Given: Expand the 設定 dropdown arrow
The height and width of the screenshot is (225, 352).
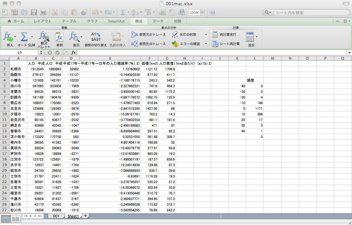Looking at the screenshot, I should (x=257, y=37).
